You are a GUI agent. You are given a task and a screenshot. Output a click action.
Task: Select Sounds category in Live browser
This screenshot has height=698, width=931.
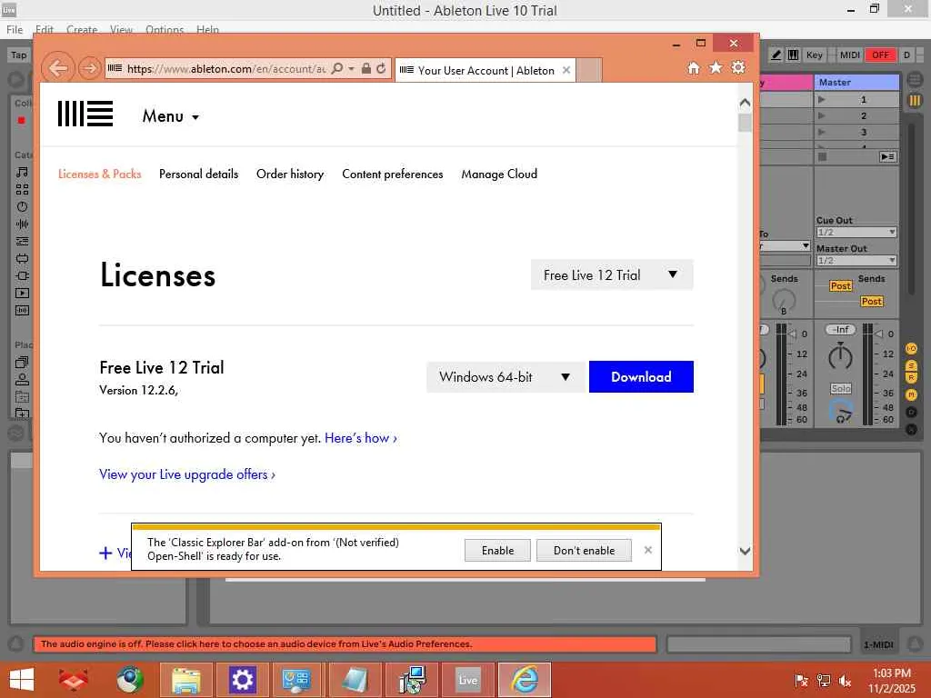coord(22,172)
